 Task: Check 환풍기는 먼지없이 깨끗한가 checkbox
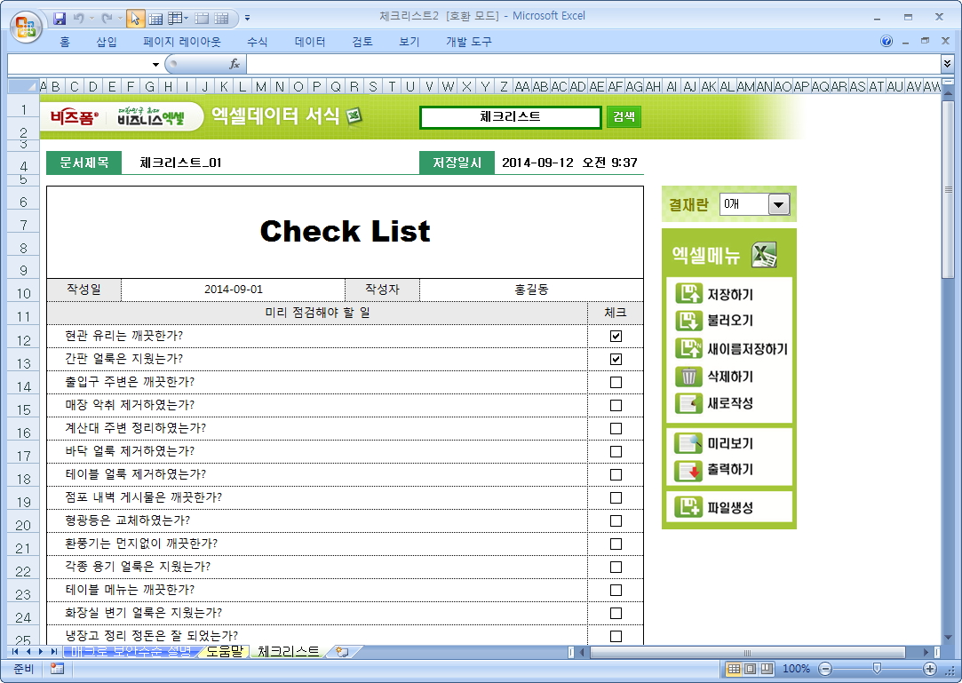pos(616,544)
